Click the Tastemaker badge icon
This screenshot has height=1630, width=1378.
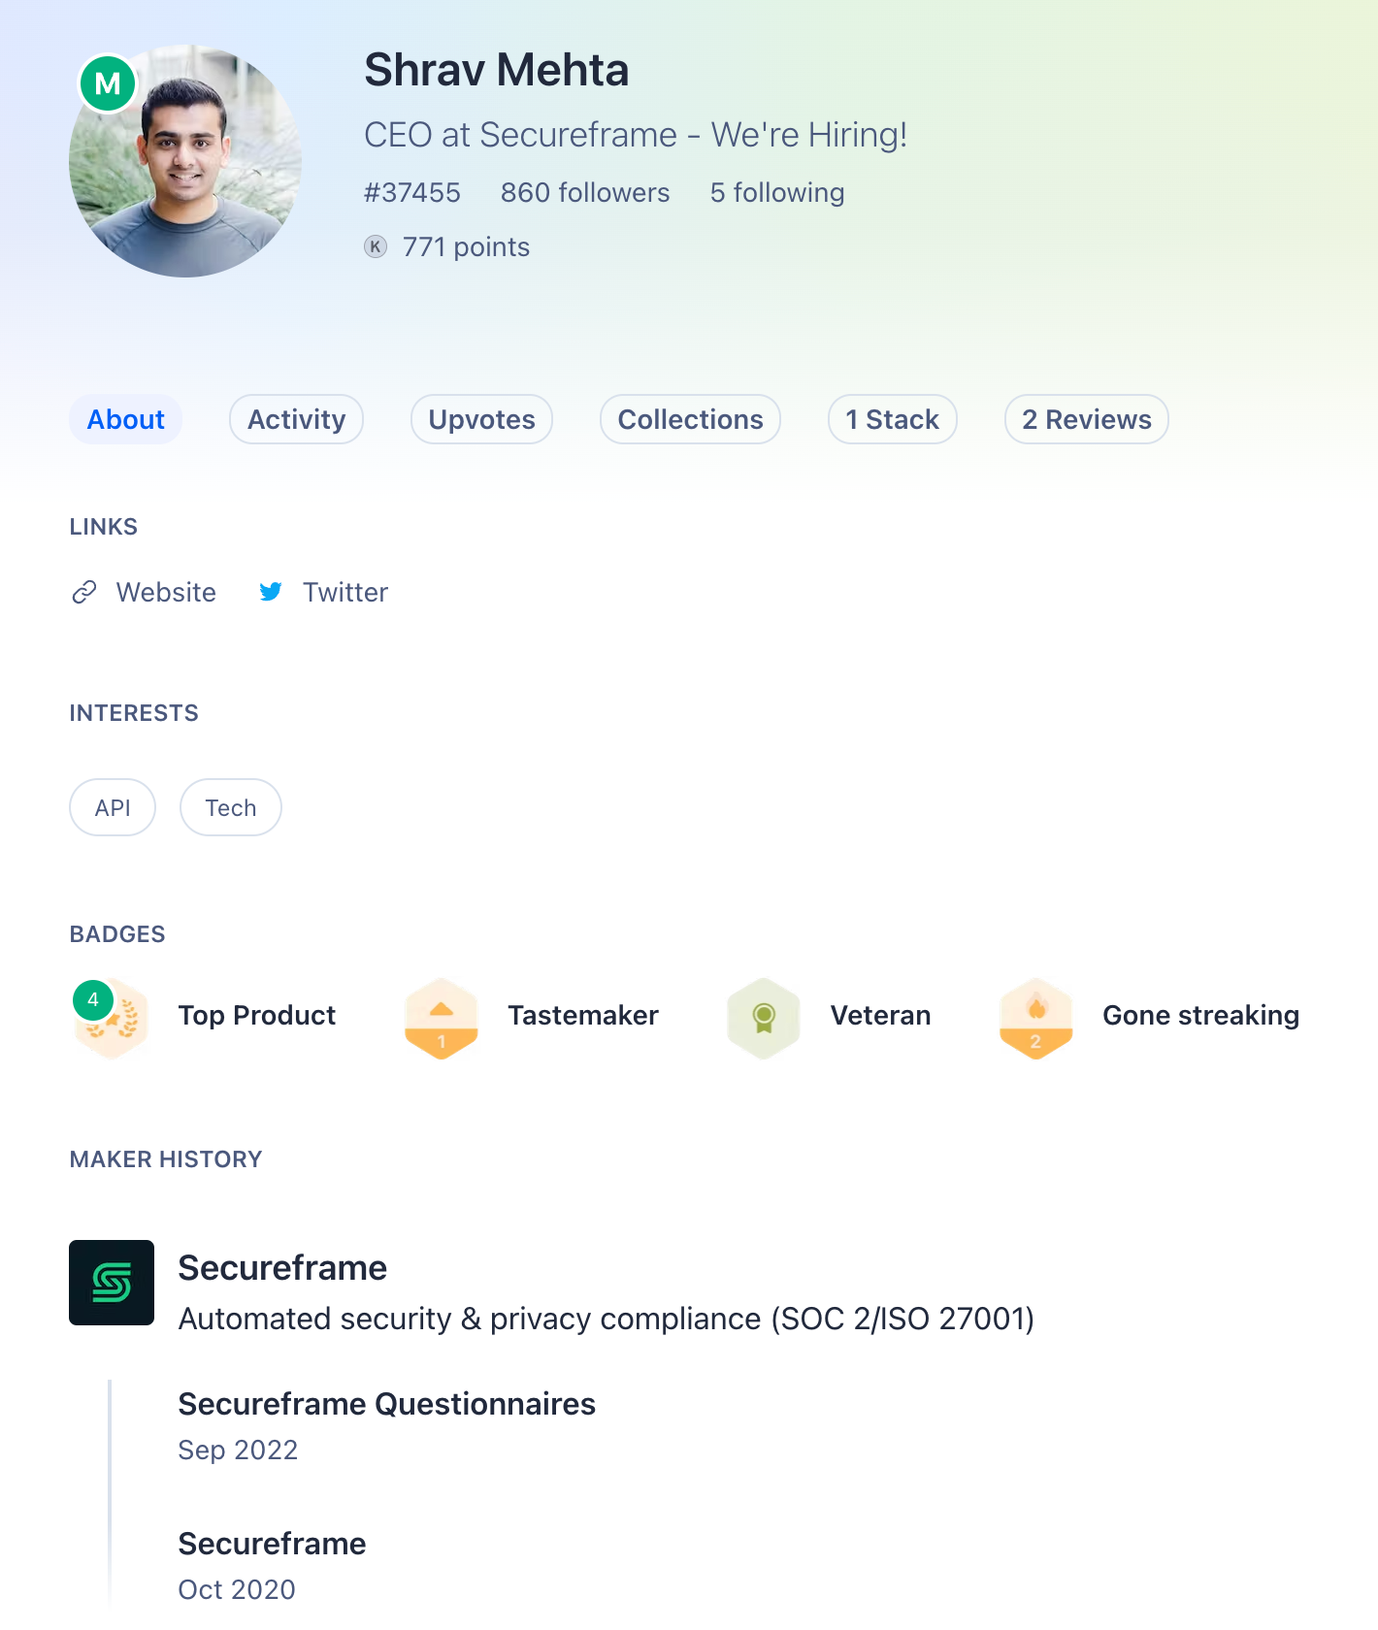442,1018
